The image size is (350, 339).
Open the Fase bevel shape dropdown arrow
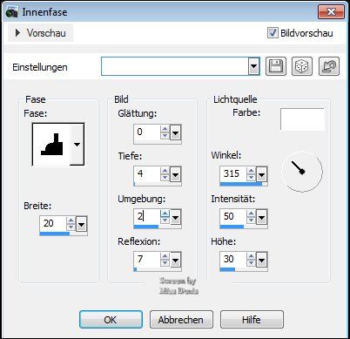click(77, 145)
